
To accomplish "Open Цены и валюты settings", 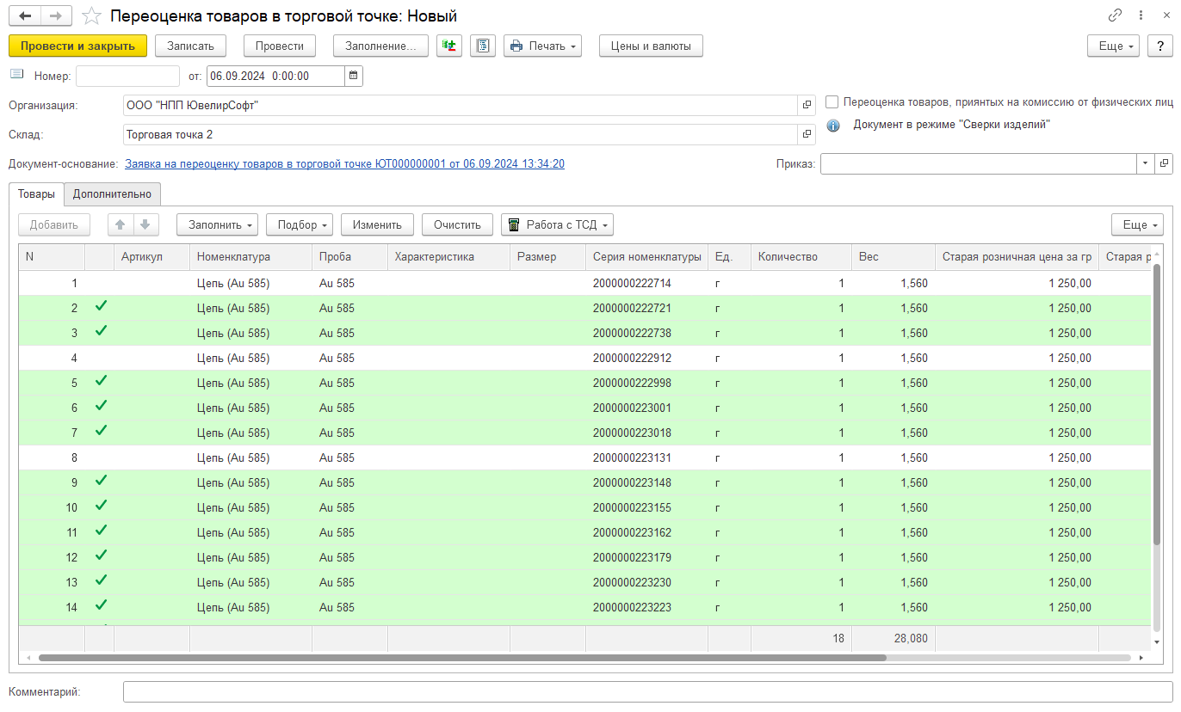I will click(651, 46).
